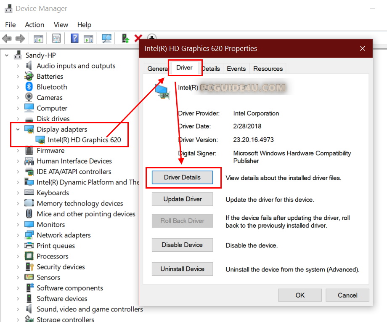The width and height of the screenshot is (387, 322).
Task: Click the Update device driver toolbar icon
Action: click(x=125, y=39)
